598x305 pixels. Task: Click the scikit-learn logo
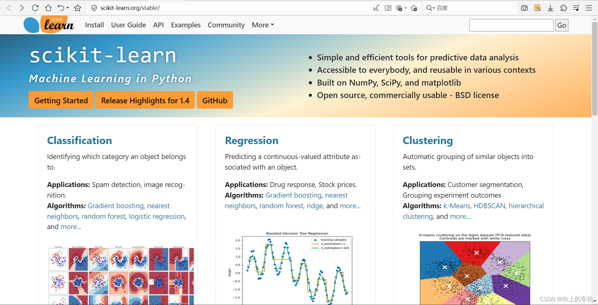49,24
